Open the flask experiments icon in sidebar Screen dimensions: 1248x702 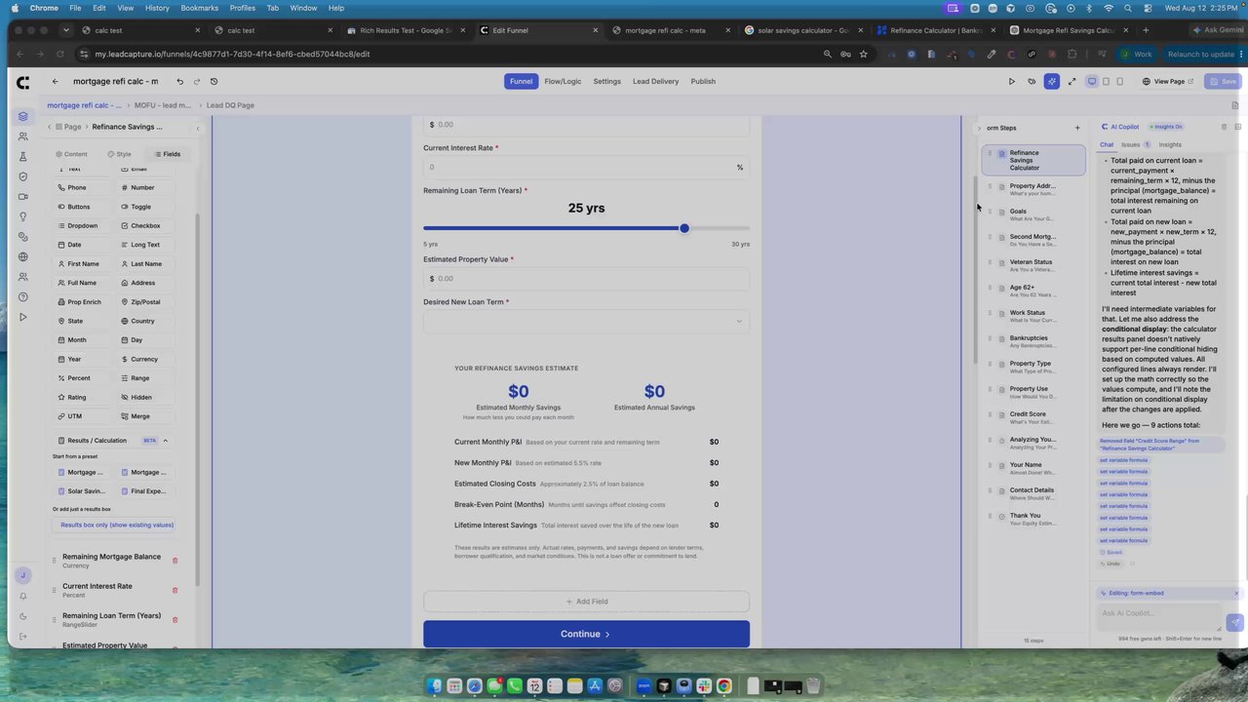(23, 157)
